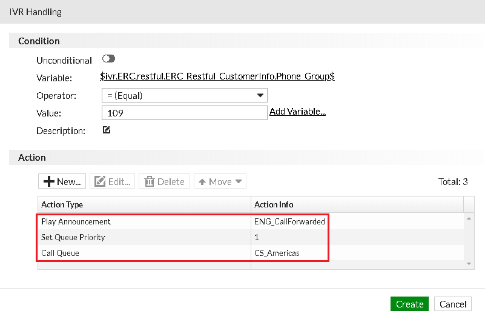Image resolution: width=485 pixels, height=319 pixels.
Task: Sort by Action Info column header
Action: 357,204
